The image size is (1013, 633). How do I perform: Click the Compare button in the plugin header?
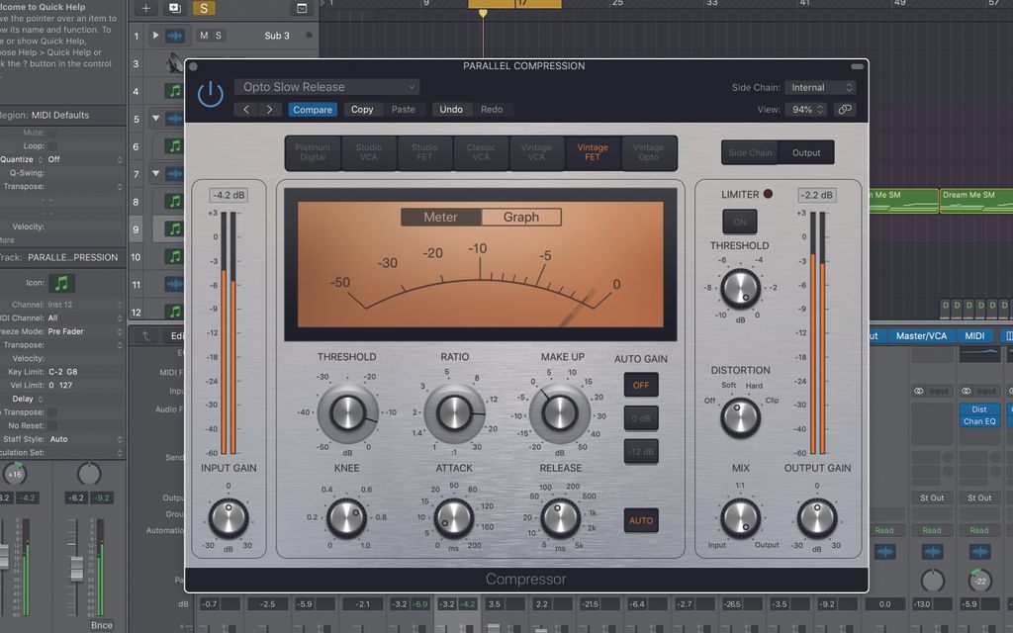(x=312, y=110)
